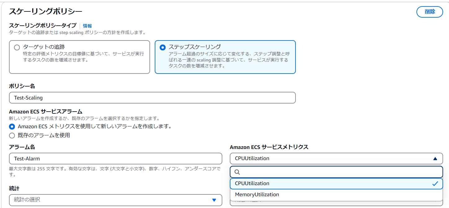Image resolution: width=449 pixels, height=208 pixels.
Task: Click the 削除 button
Action: (x=429, y=12)
